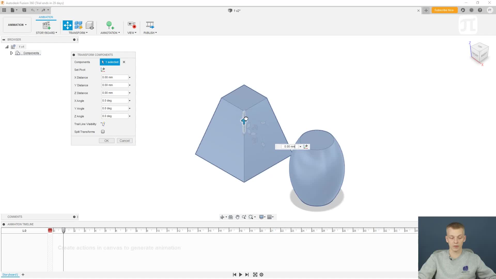Image resolution: width=496 pixels, height=279 pixels.
Task: Click the Z-axis move arrow manipulator
Action: click(x=244, y=121)
